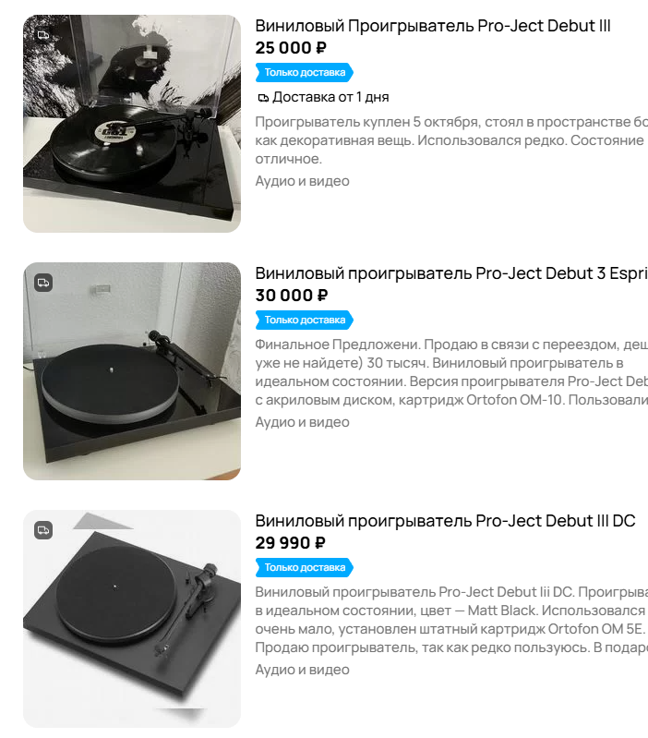Open Pro-Ject Debut III DC listing title
648x738 pixels.
[x=445, y=521]
